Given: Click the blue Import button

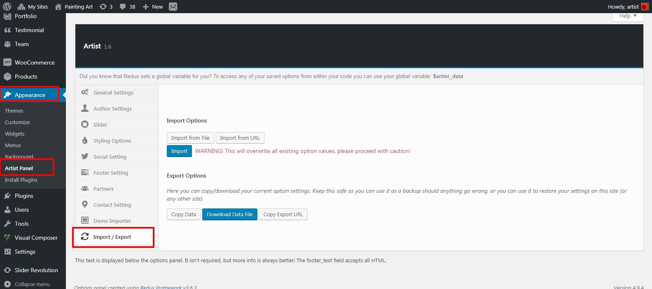Looking at the screenshot, I should [179, 151].
